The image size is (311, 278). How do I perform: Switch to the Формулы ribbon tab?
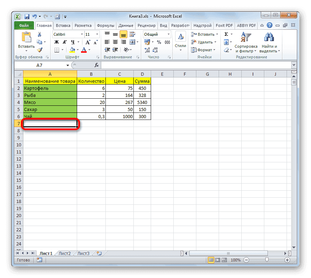click(x=106, y=25)
